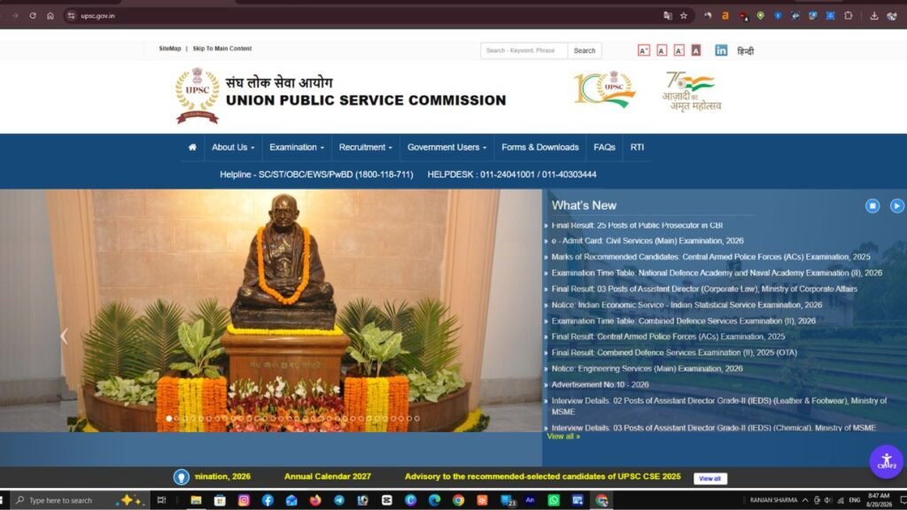This screenshot has height=510, width=907.
Task: Click the green location pin extension icon
Action: pyautogui.click(x=761, y=16)
